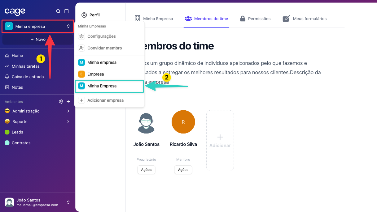The width and height of the screenshot is (377, 212).
Task: Open user account menu for João Santos
Action: pyautogui.click(x=37, y=202)
